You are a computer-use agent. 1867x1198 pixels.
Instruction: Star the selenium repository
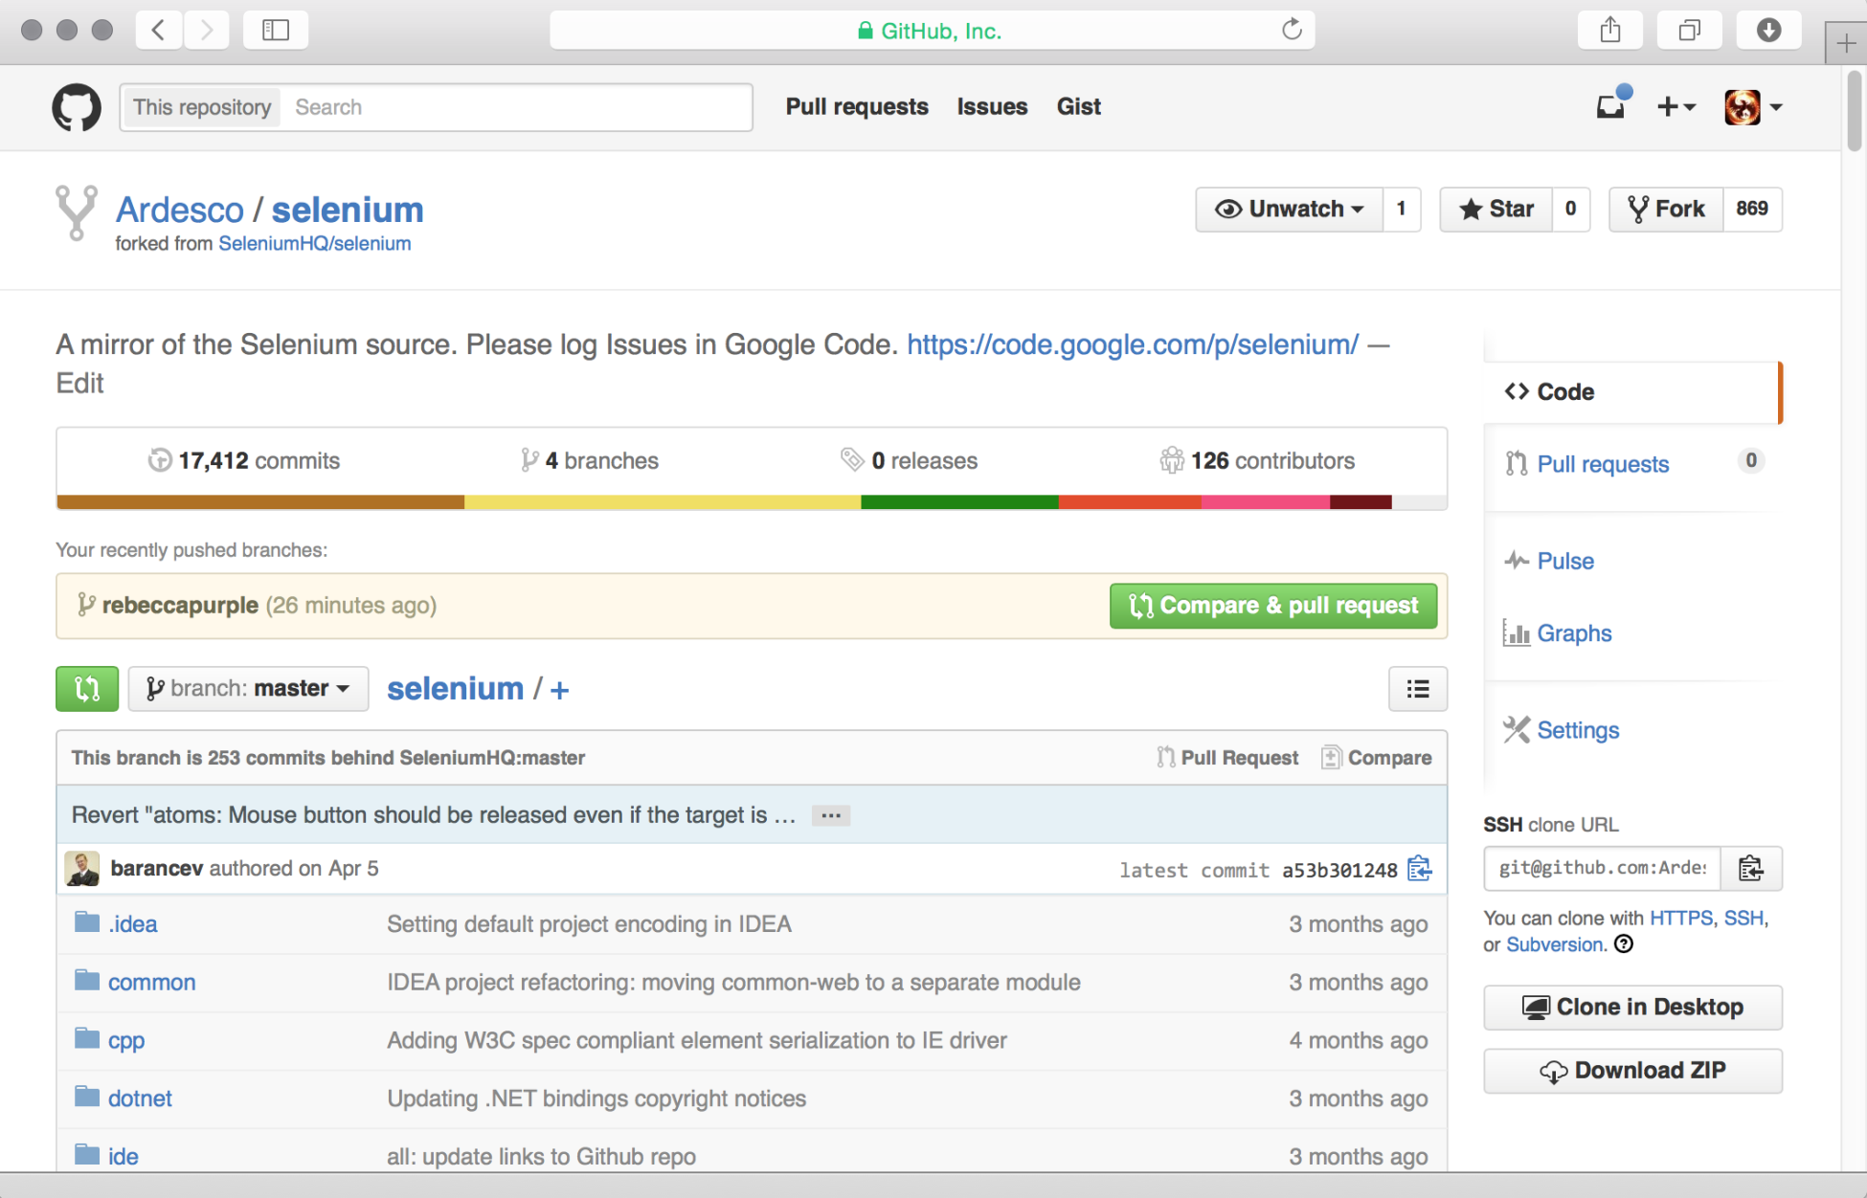1496,209
